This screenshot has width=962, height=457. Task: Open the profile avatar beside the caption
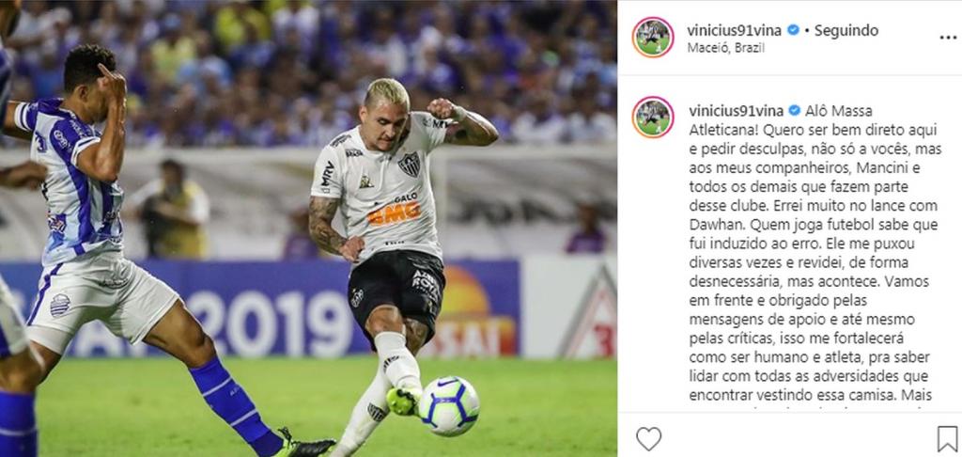(x=653, y=117)
